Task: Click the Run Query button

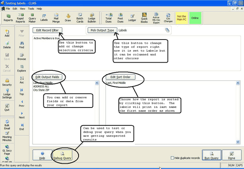Action: [212, 155]
